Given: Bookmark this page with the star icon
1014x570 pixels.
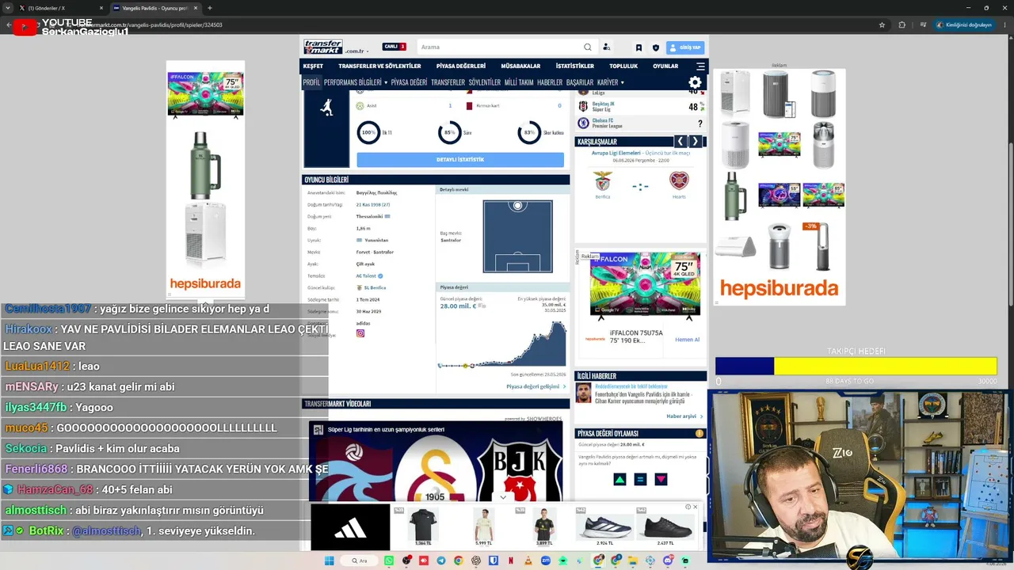Looking at the screenshot, I should 882,25.
